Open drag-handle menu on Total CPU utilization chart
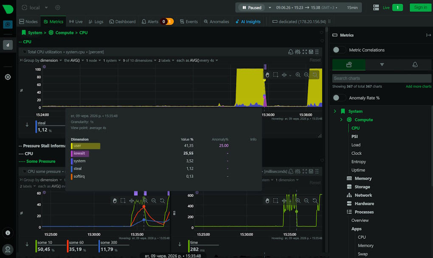The height and width of the screenshot is (258, 433). click(317, 52)
